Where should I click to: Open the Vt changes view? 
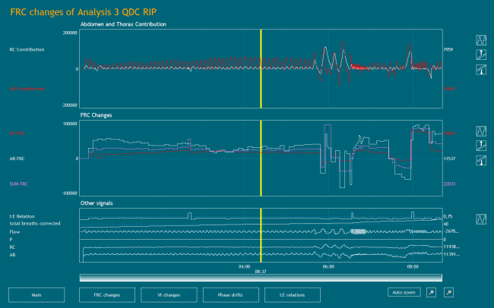(x=168, y=294)
